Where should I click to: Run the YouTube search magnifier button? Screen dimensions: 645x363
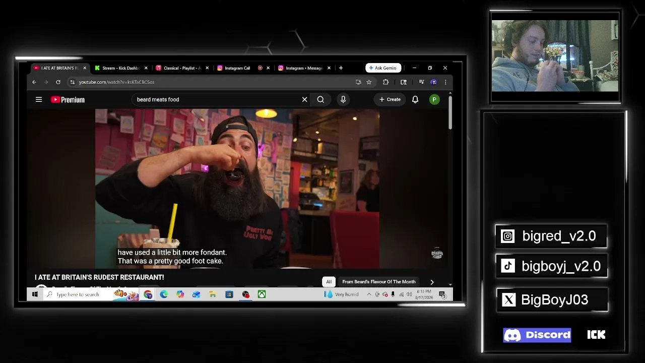[320, 99]
